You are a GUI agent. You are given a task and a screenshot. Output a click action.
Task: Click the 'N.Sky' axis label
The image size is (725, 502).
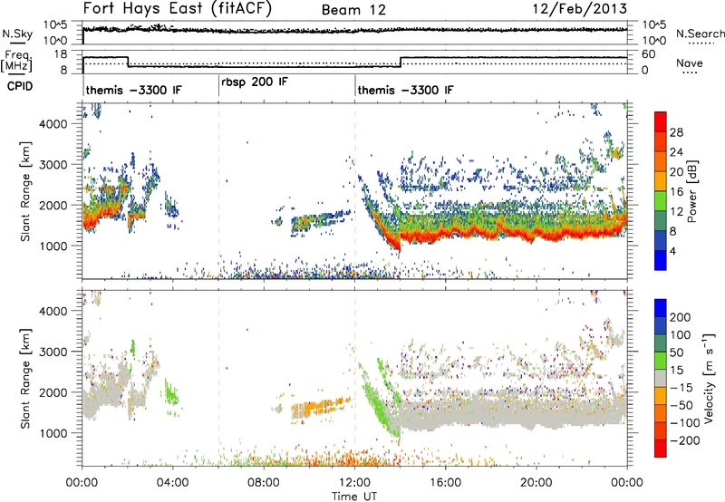17,34
